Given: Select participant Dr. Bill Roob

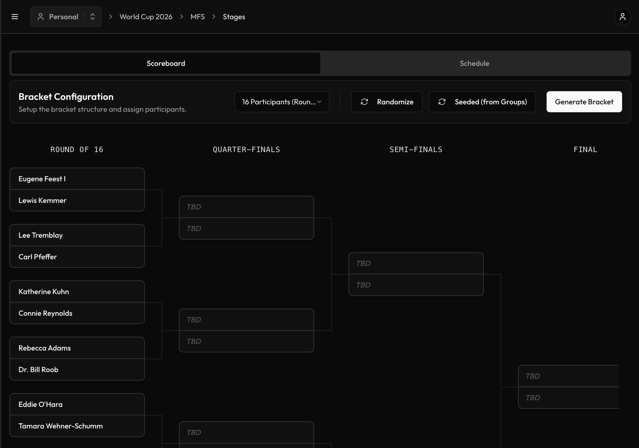Looking at the screenshot, I should point(77,370).
